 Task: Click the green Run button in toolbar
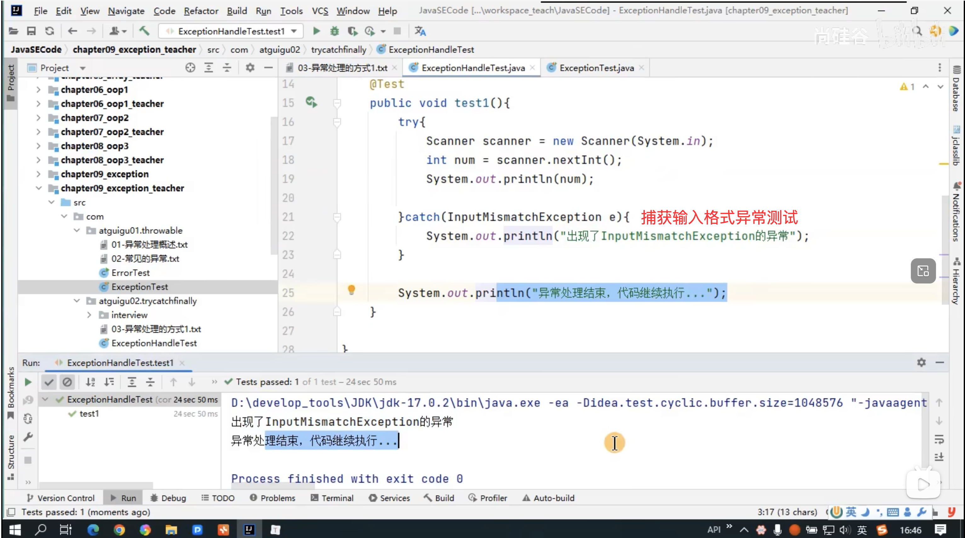(316, 31)
